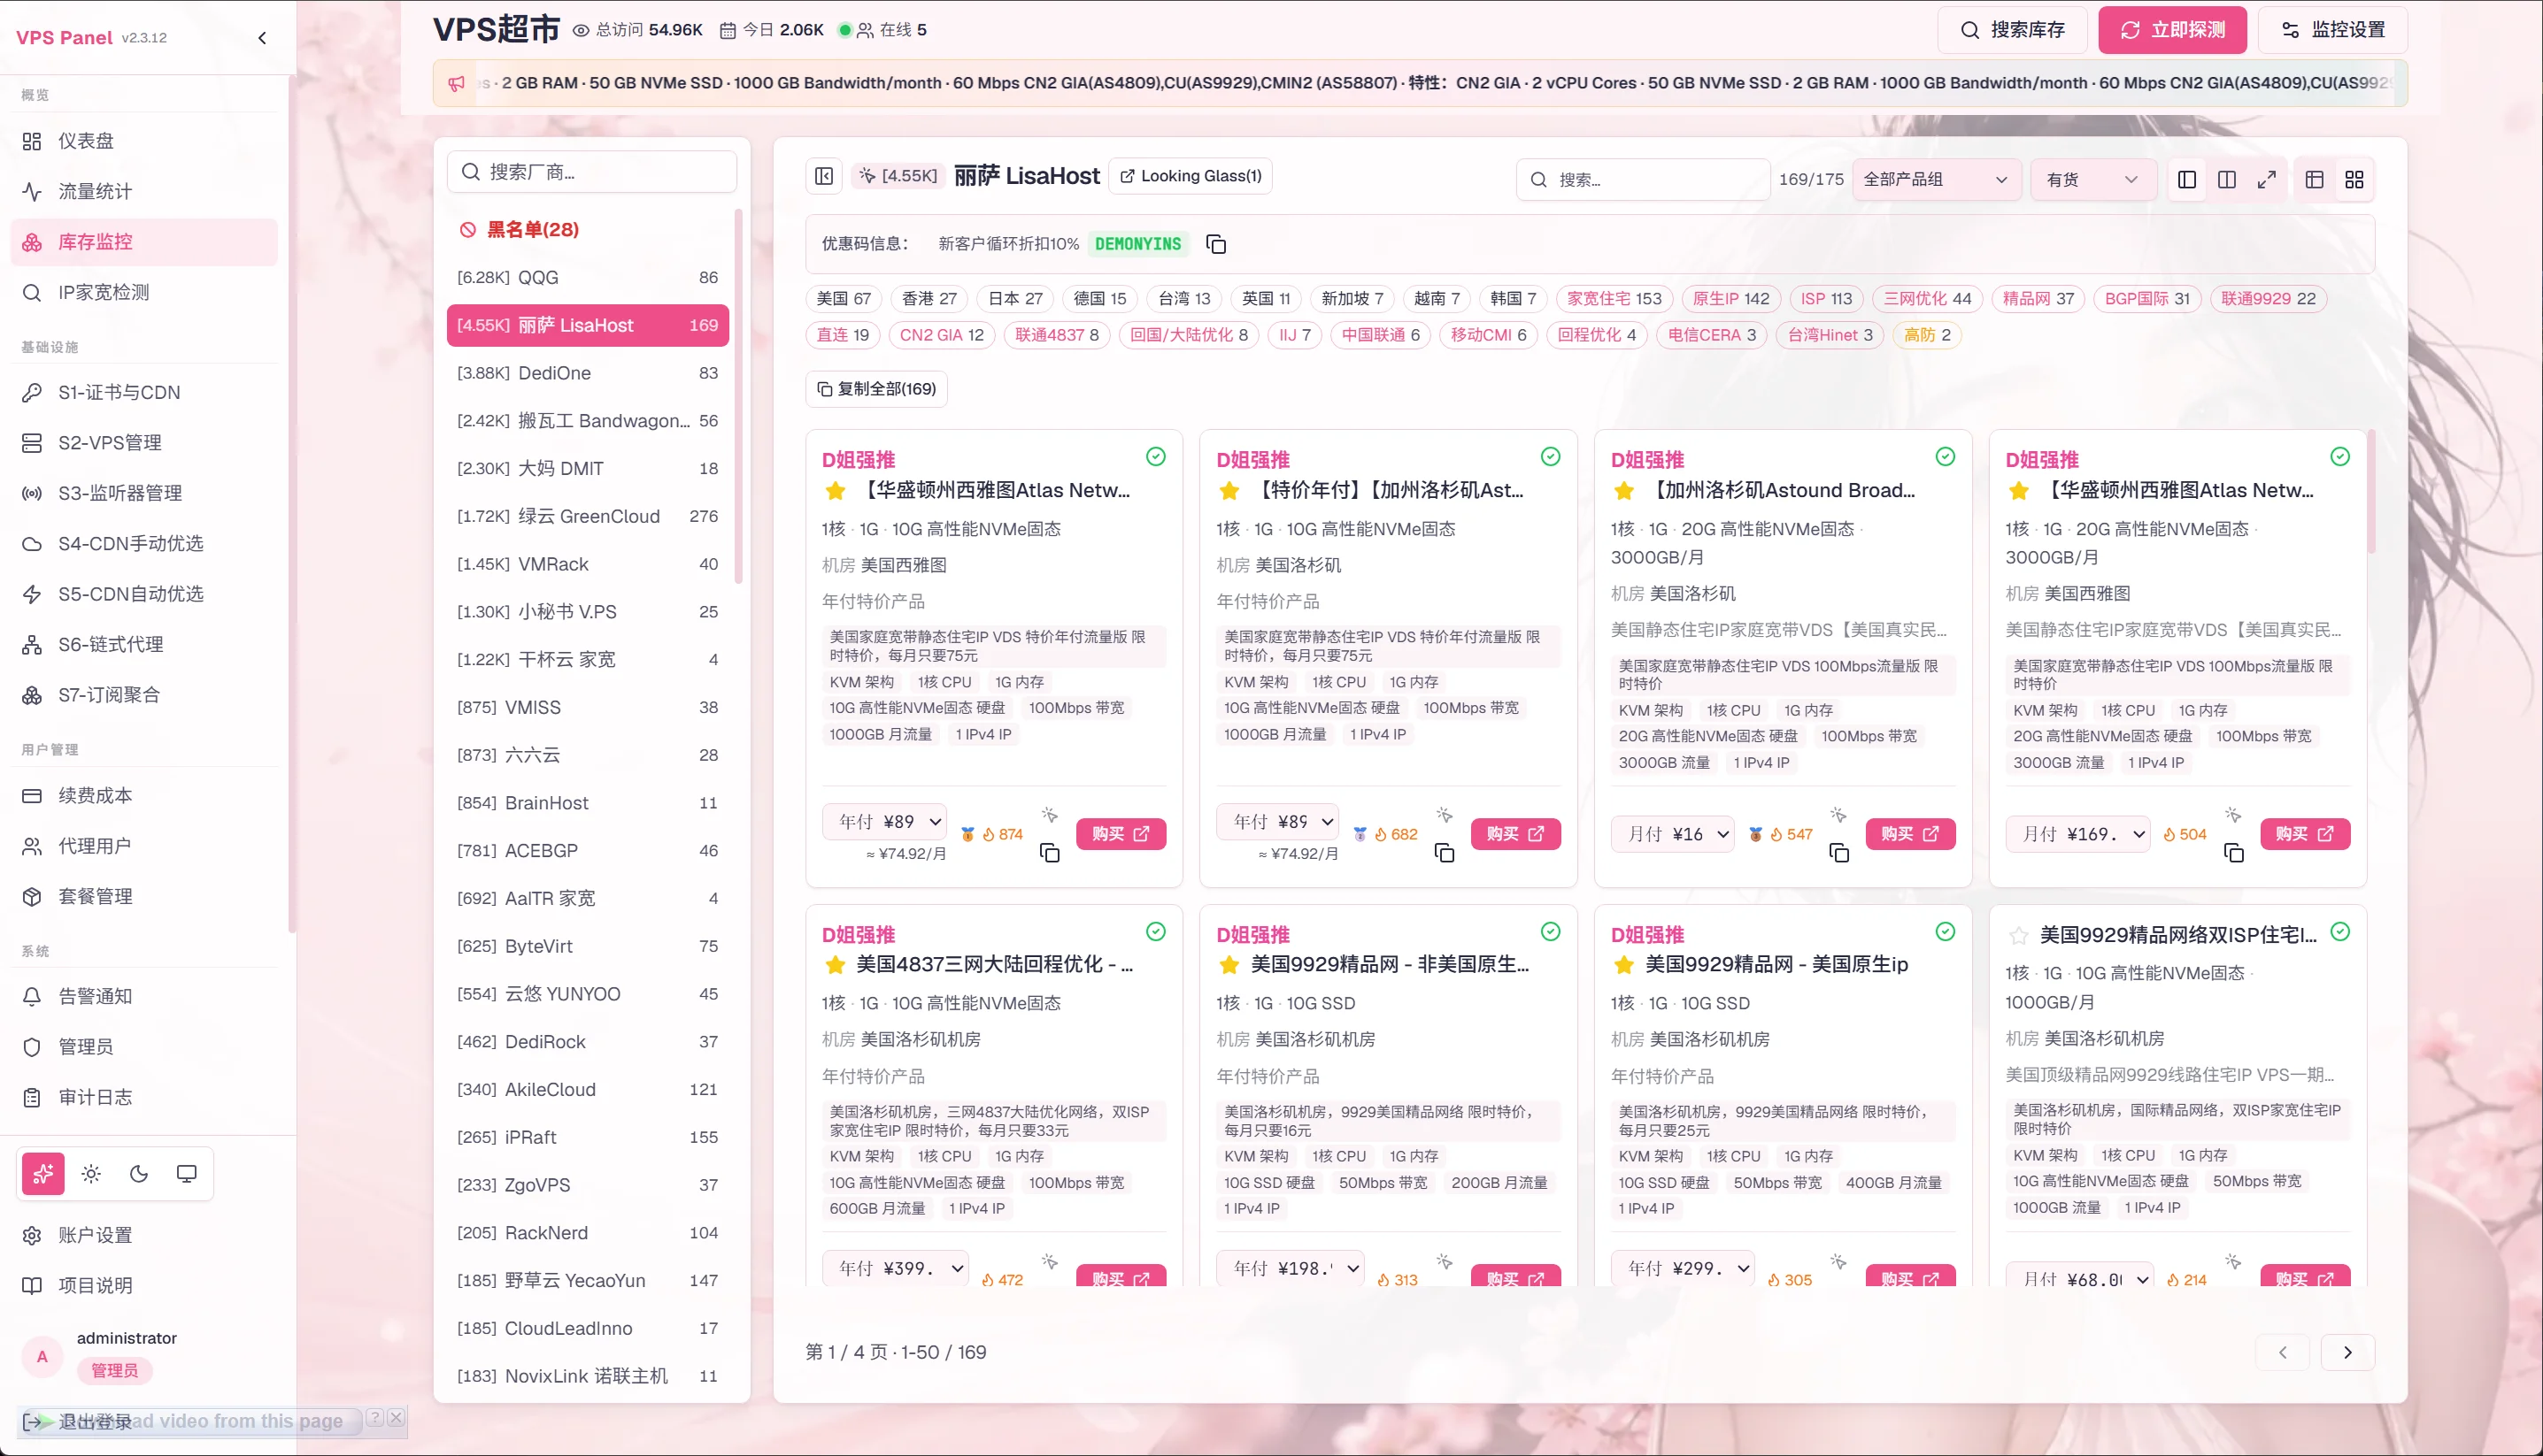Viewport: 2543px width, 1456px height.
Task: Open the 年付 ¥399 billing dropdown
Action: 896,1268
